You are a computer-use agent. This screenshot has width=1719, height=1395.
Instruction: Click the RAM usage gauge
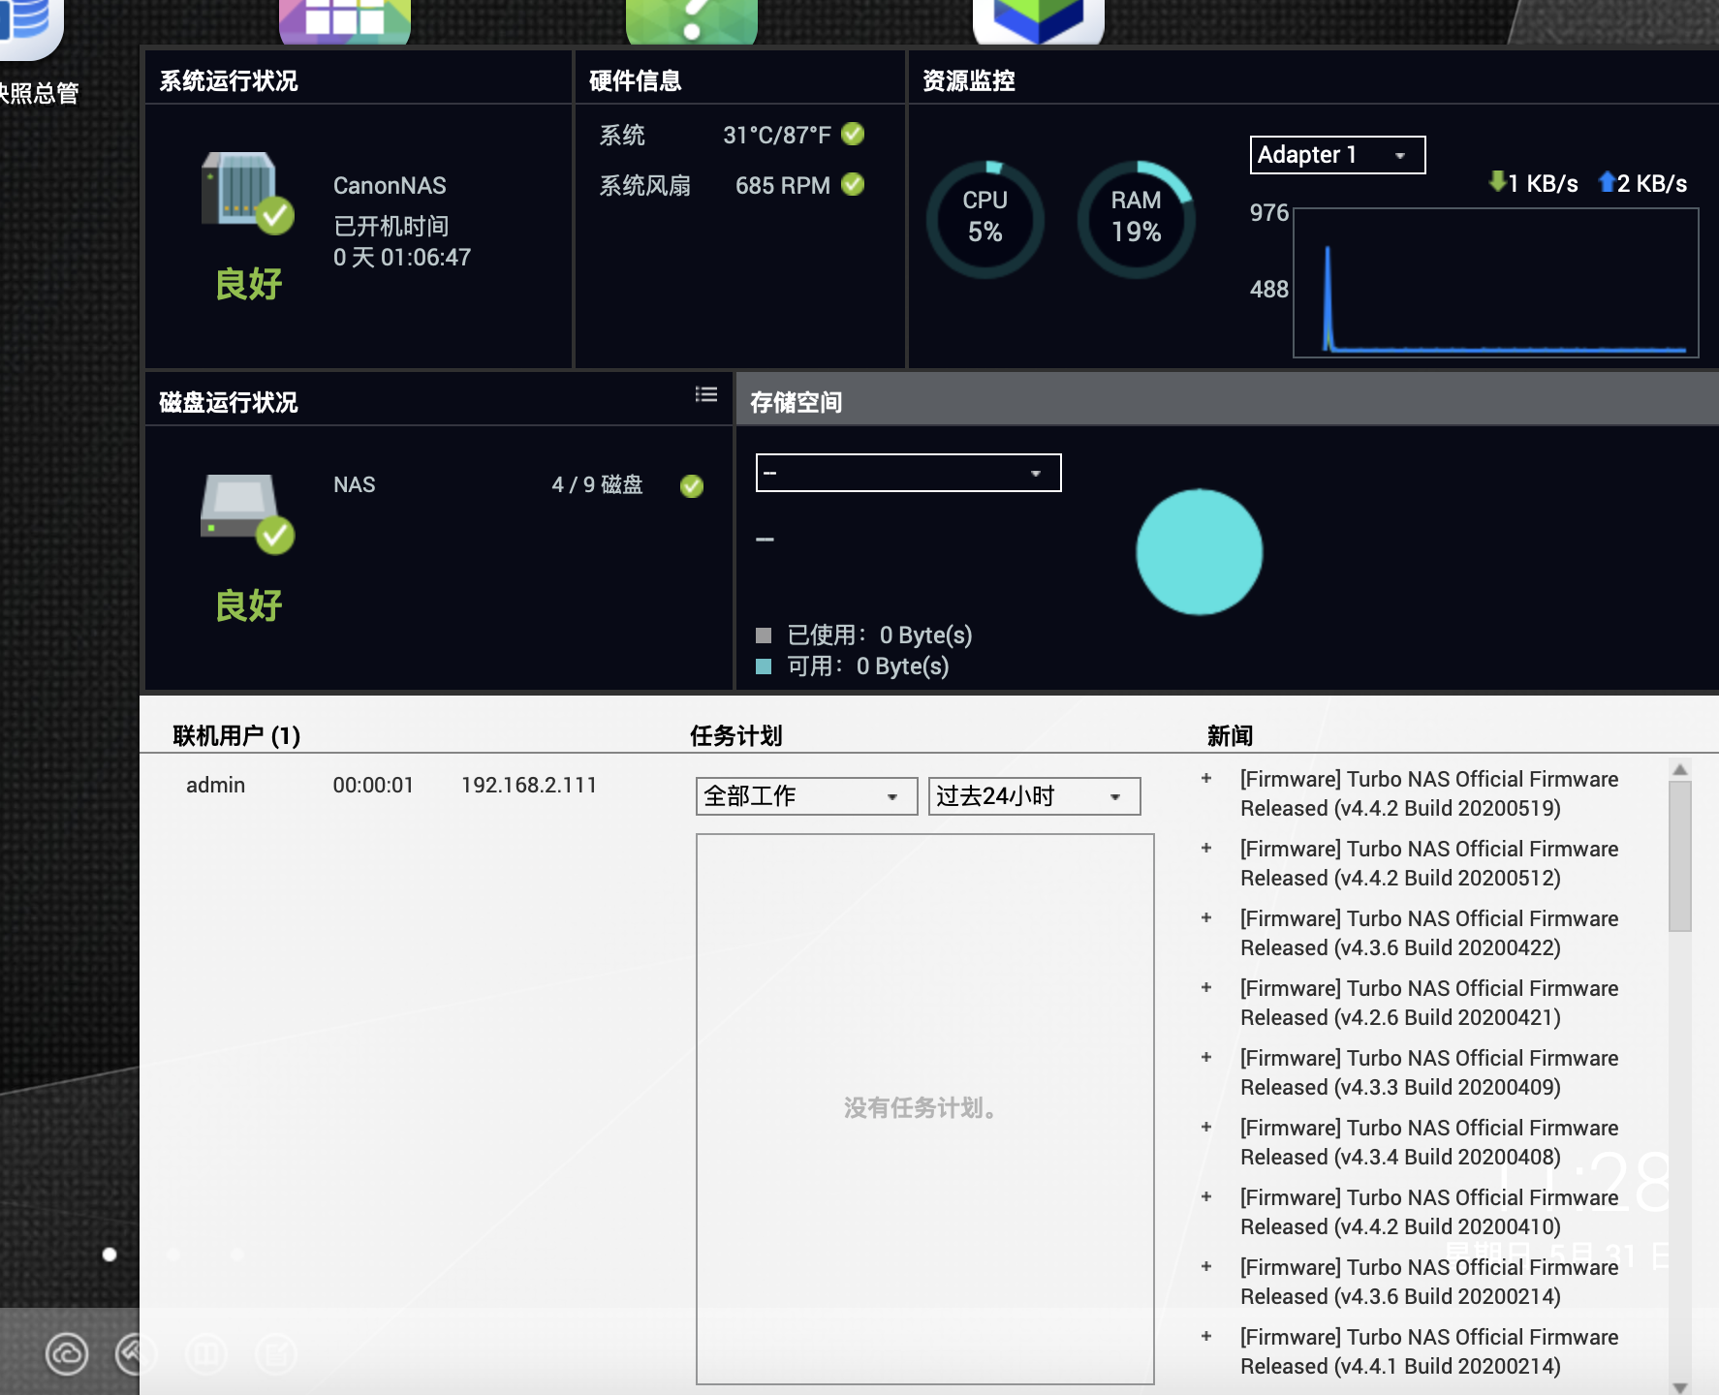point(1136,219)
